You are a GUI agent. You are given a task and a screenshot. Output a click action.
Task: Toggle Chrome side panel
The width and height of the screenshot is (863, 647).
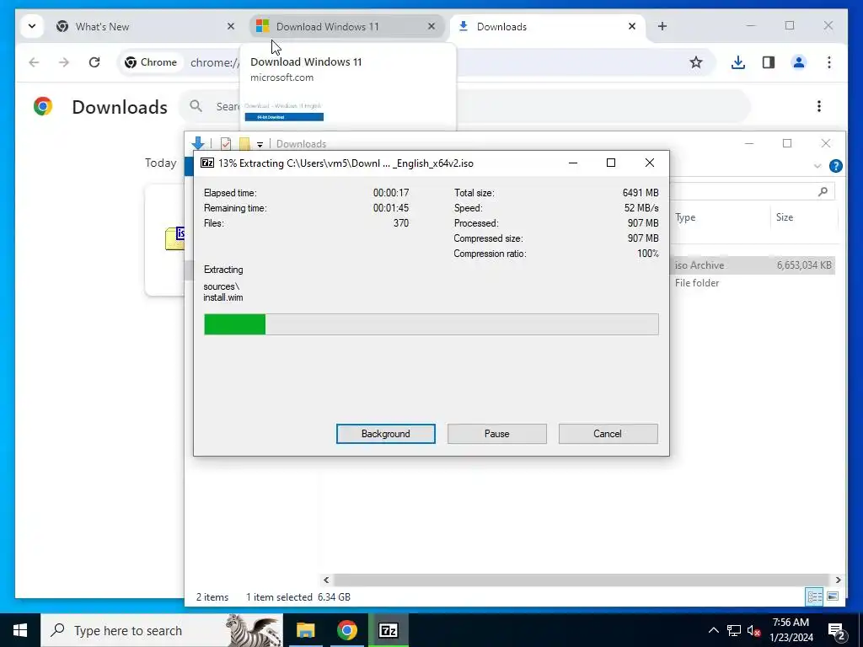(769, 62)
